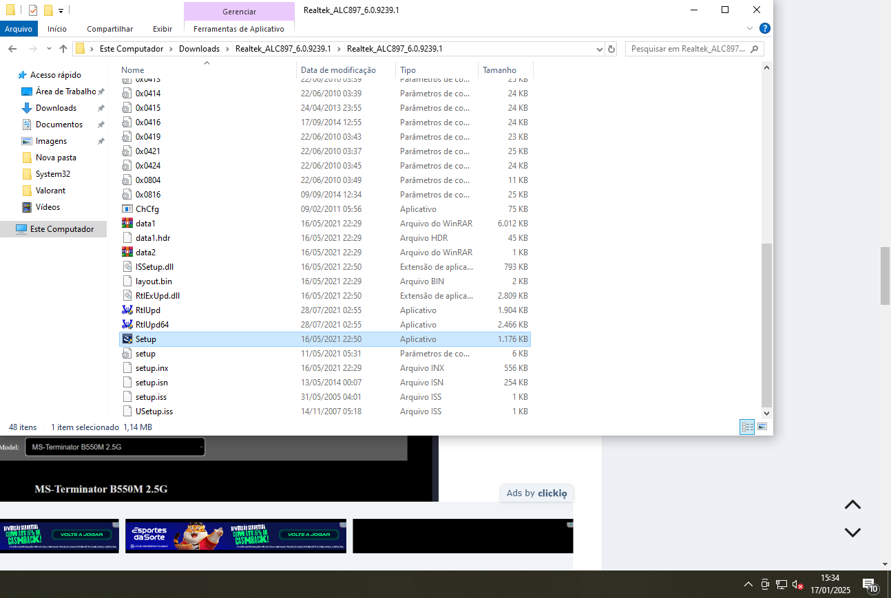Viewport: 891px width, 598px height.
Task: Switch to details view layout icon
Action: 747,427
